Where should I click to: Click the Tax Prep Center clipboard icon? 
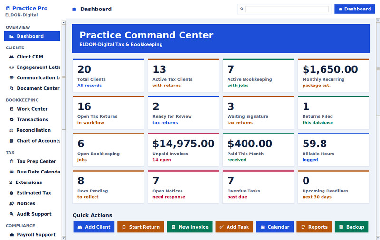(x=11, y=161)
